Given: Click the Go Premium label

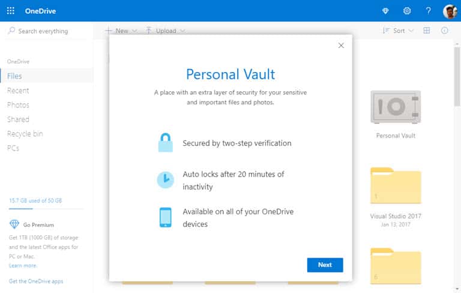Looking at the screenshot, I should [x=38, y=225].
